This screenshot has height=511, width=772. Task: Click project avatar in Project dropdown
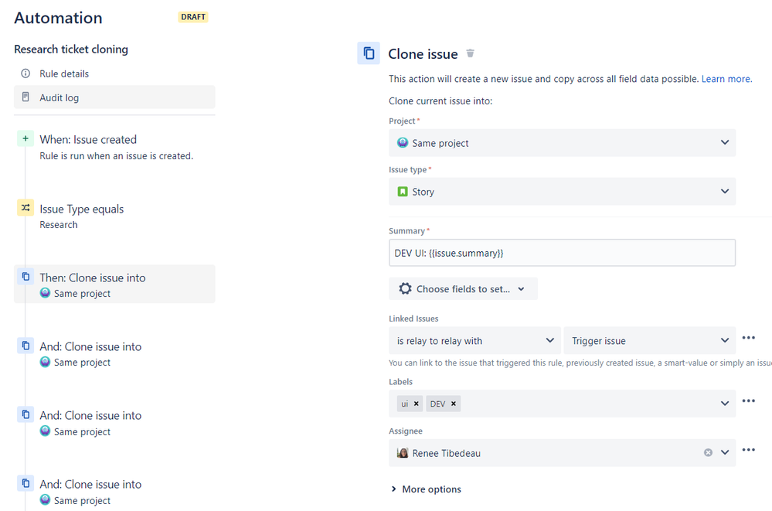403,142
